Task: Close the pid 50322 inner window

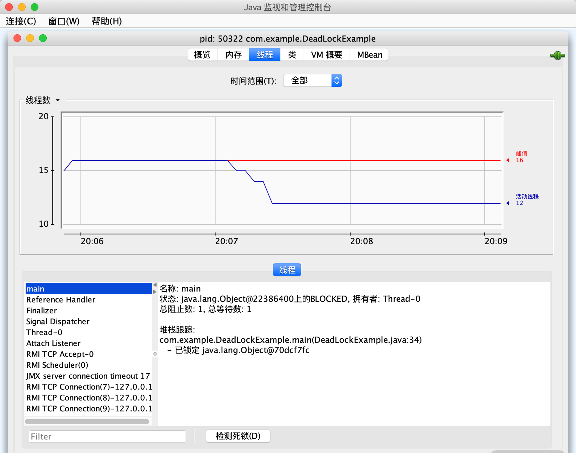Action: click(x=17, y=38)
